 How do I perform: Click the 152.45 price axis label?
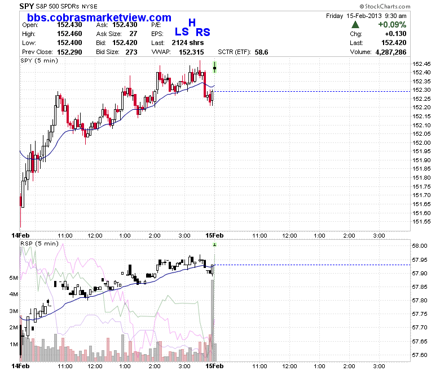[x=421, y=64]
